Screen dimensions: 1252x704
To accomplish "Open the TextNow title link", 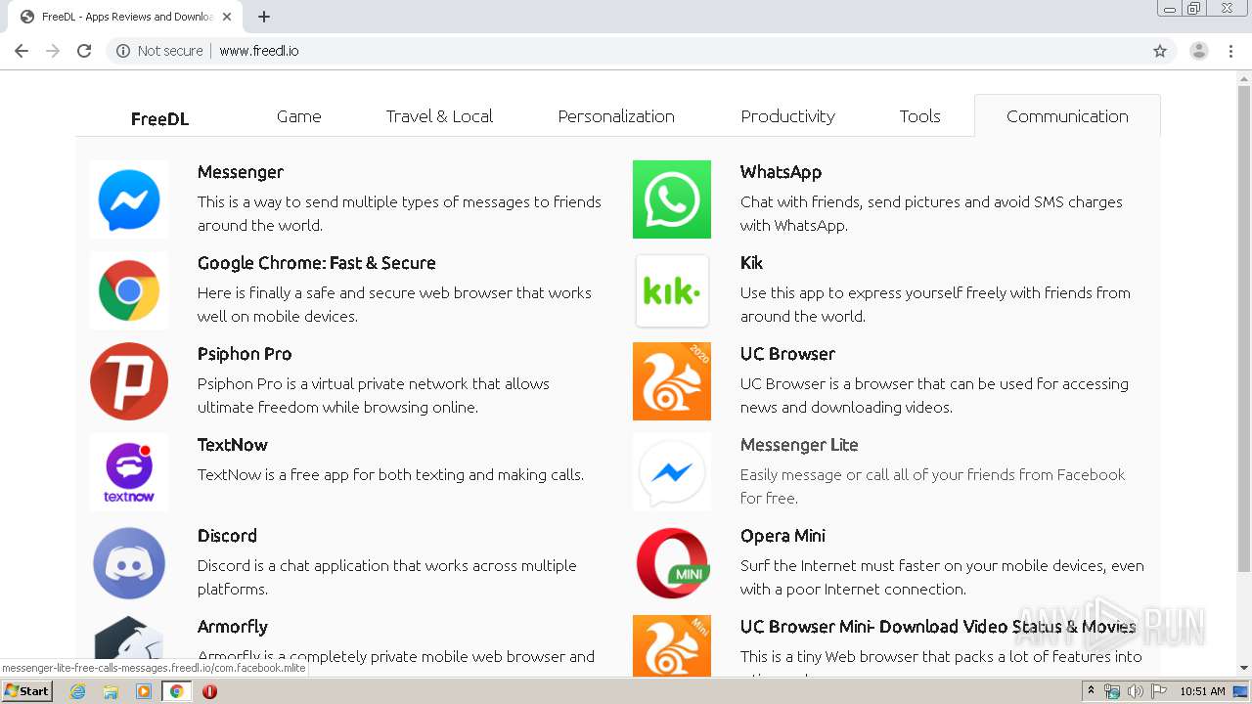I will click(233, 445).
